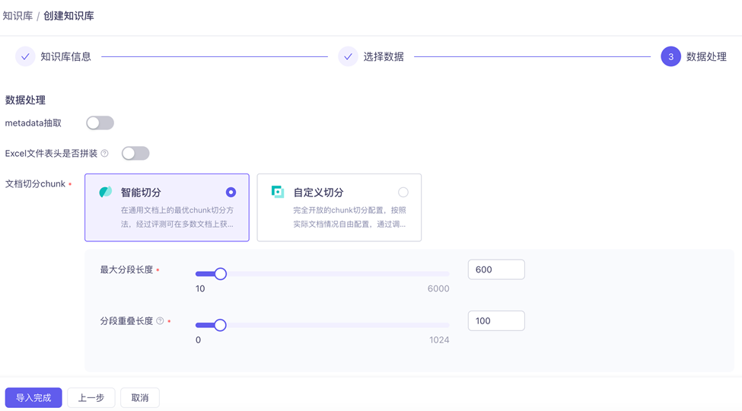Open help icon beside 分段重叠长度
The image size is (742, 411).
point(160,321)
